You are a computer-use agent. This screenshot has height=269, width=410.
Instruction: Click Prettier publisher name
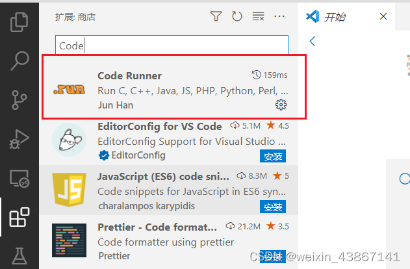114,256
